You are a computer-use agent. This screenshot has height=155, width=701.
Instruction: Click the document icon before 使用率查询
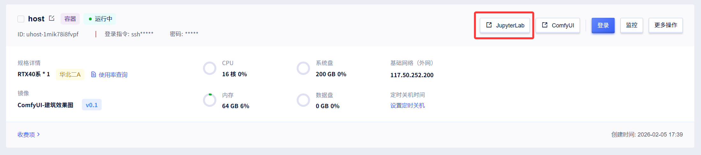point(93,75)
